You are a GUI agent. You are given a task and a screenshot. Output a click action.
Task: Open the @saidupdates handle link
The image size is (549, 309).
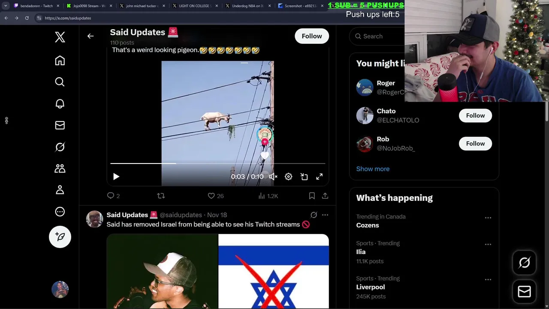click(181, 215)
